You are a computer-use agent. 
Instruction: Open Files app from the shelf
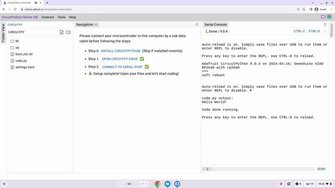[167, 184]
